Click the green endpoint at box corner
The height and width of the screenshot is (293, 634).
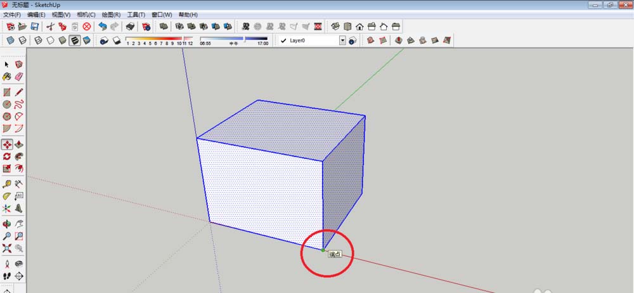323,250
